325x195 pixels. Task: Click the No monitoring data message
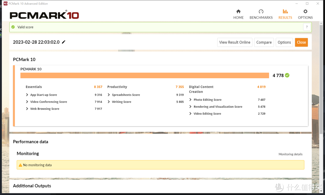tap(160, 165)
